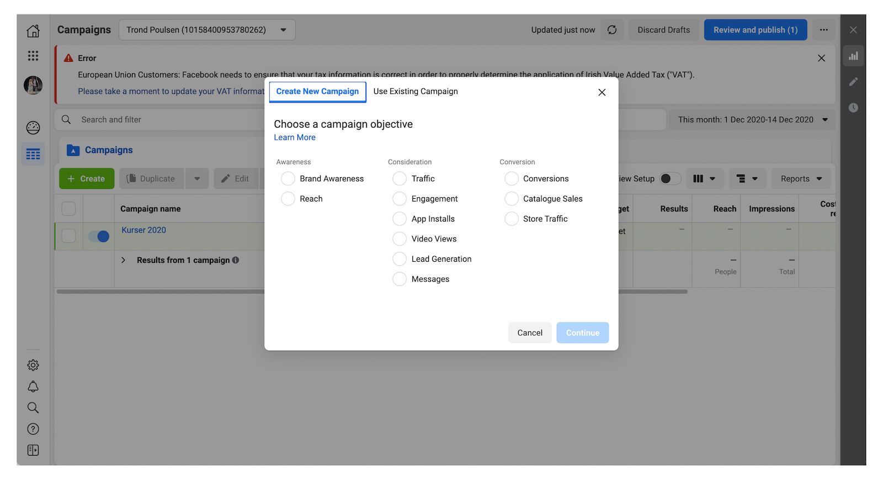The height and width of the screenshot is (497, 883).
Task: Choose Brand Awareness objective
Action: tap(288, 179)
